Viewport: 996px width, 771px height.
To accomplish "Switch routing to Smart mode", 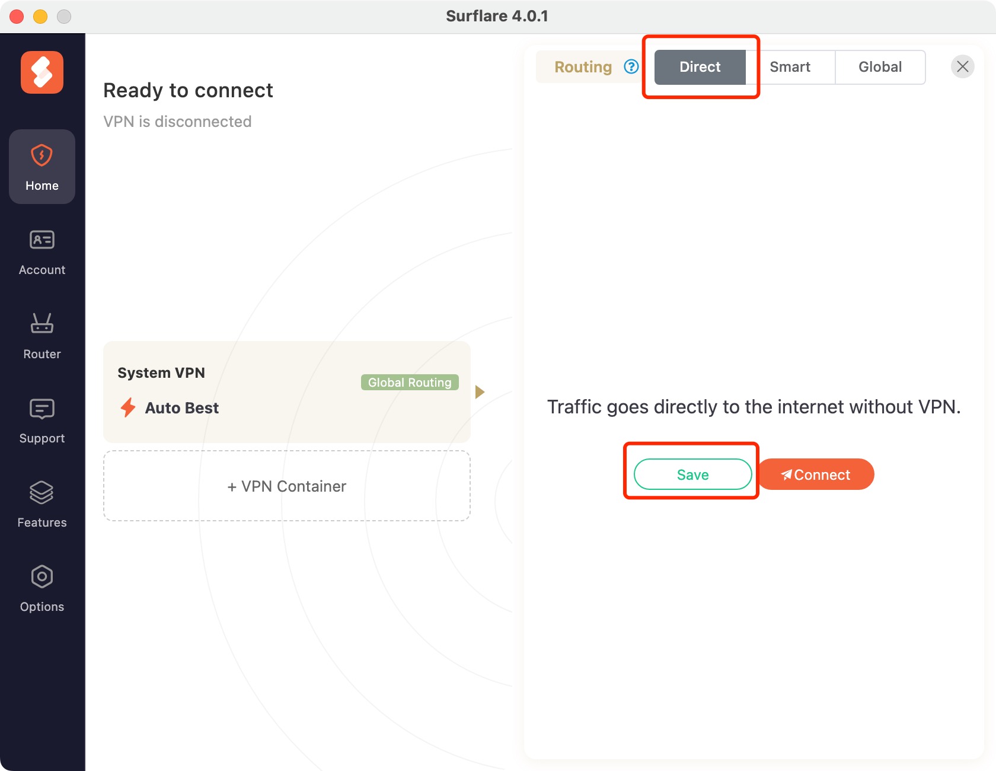I will pyautogui.click(x=790, y=67).
